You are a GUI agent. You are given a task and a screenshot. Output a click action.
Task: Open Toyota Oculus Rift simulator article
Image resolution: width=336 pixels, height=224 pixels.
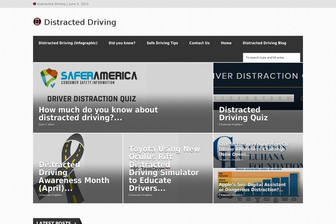tap(164, 169)
